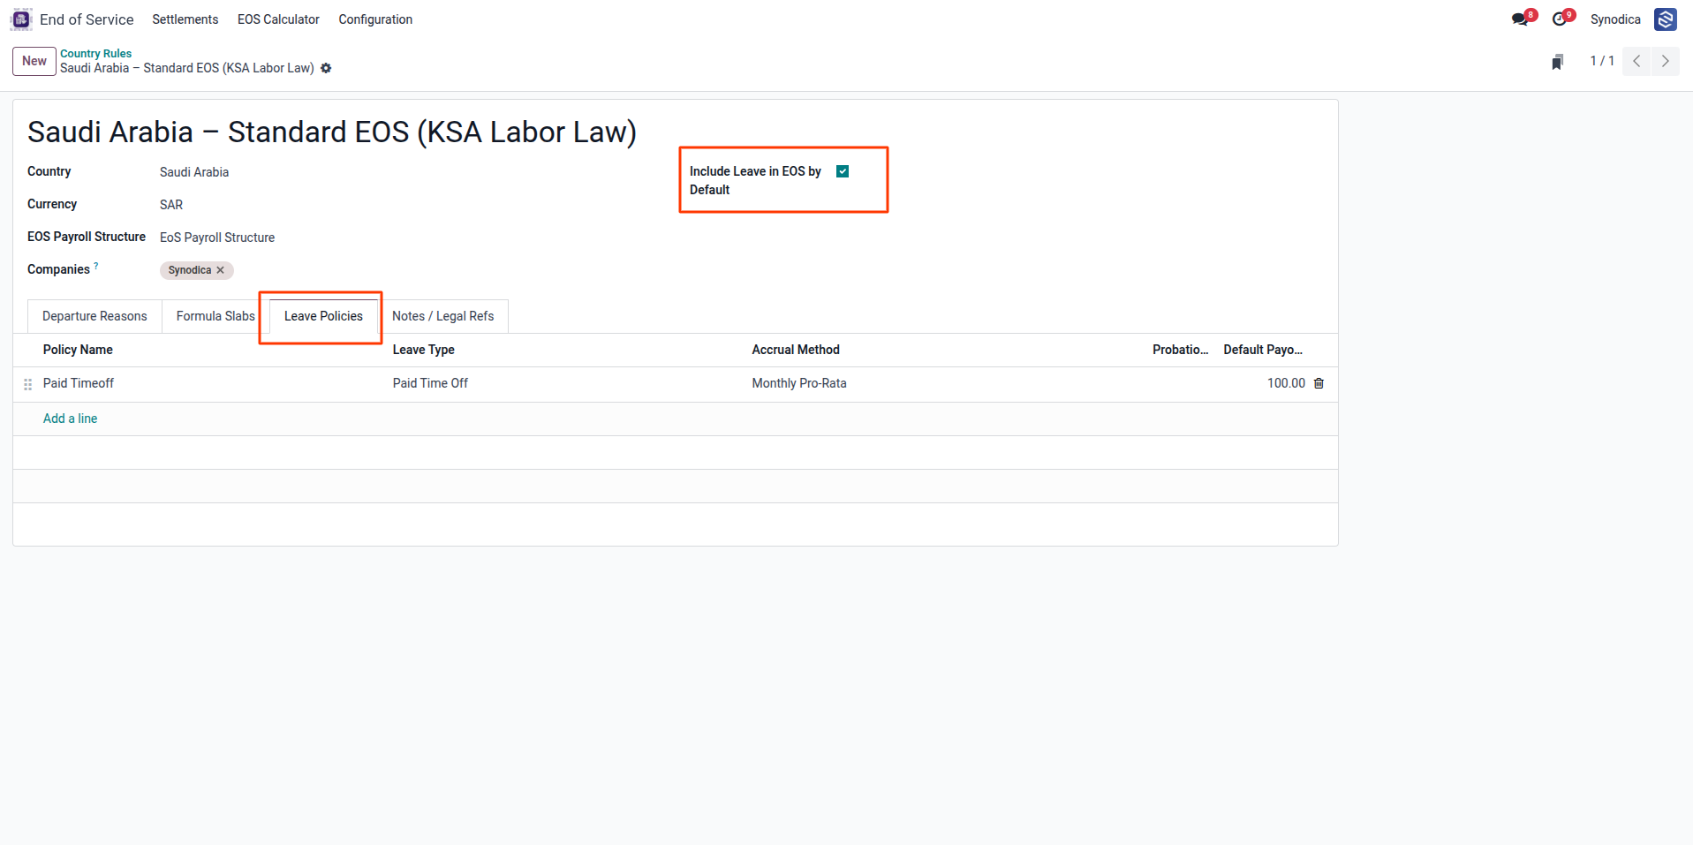Screen dimensions: 1693x845
Task: Open the EOS Calculator menu
Action: click(278, 19)
